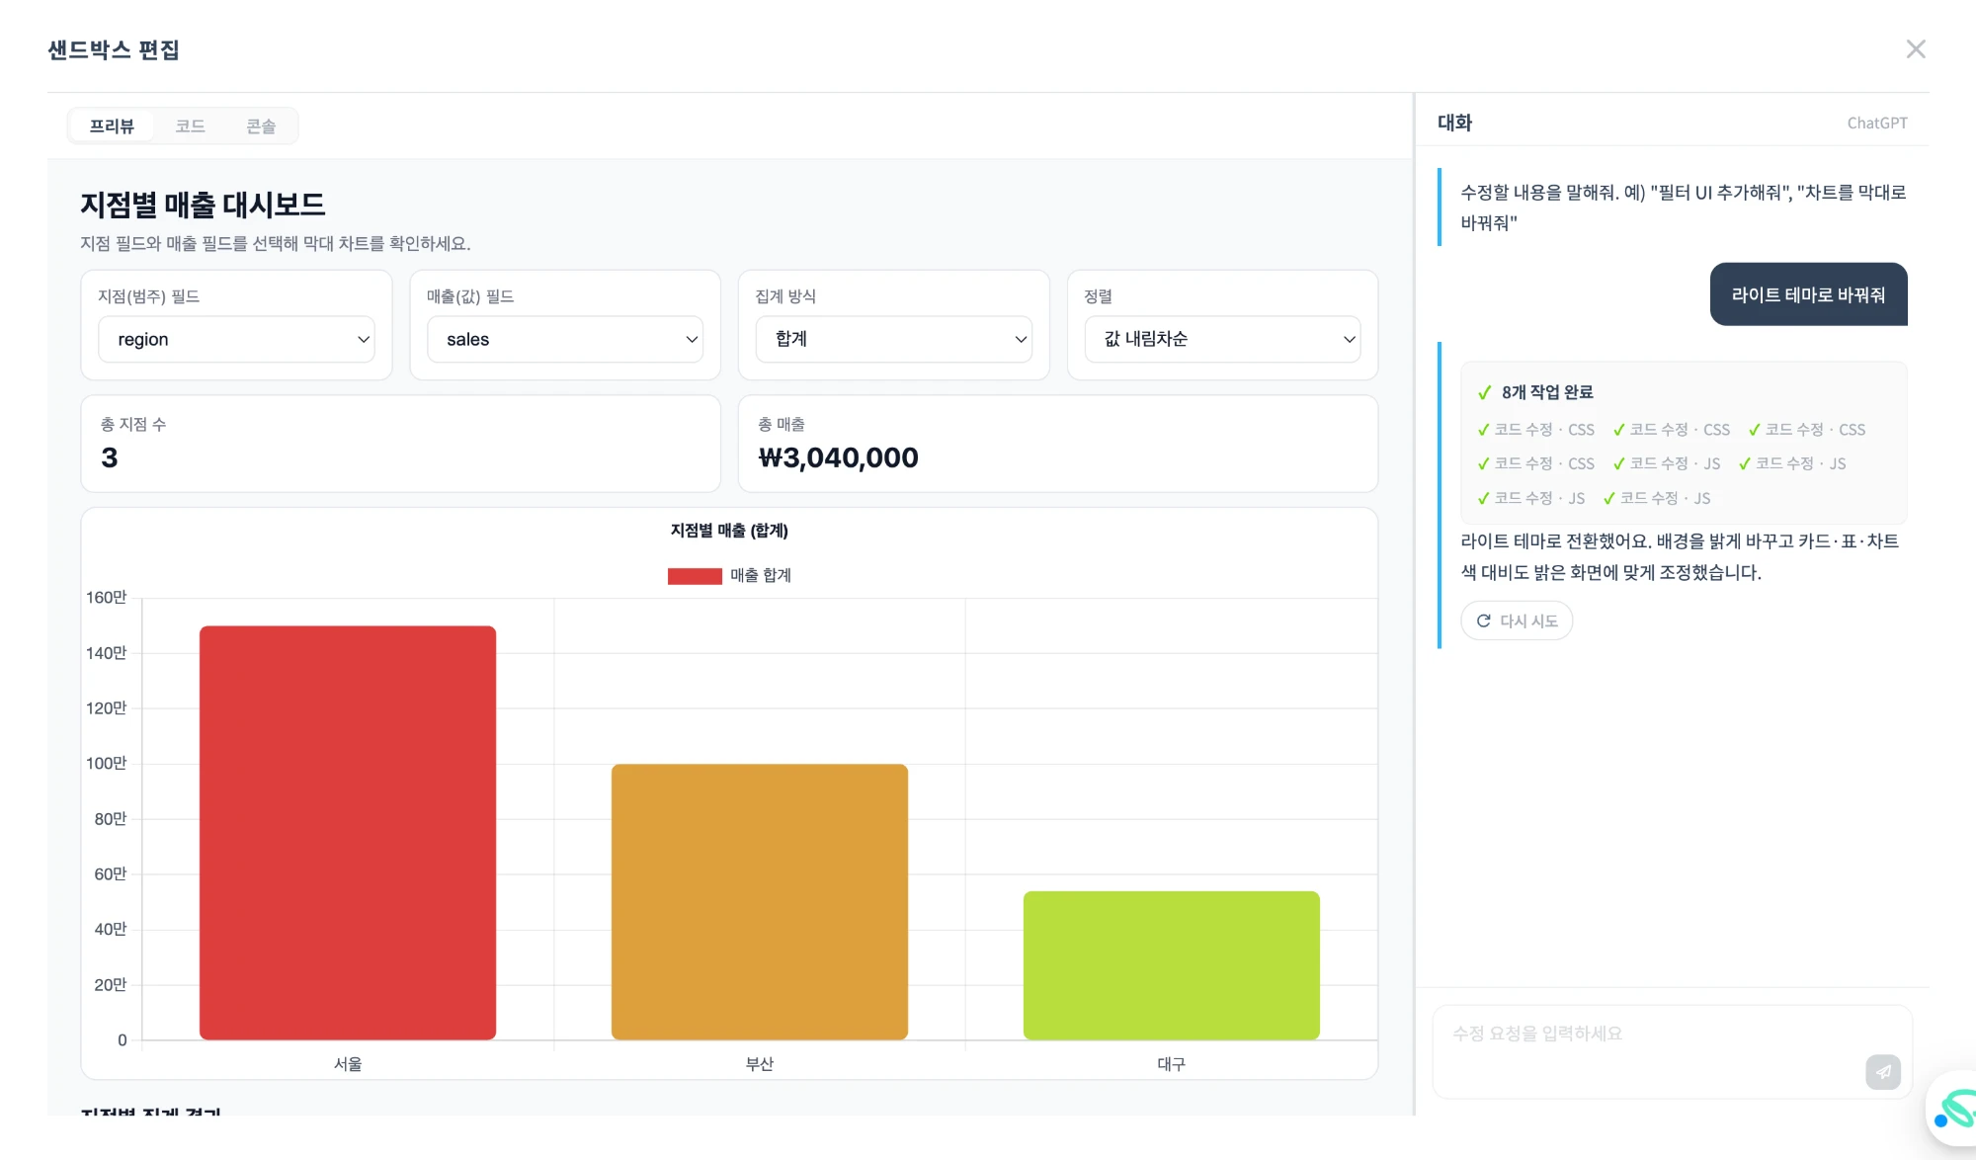Click the green 대구 bar in chart
Image resolution: width=1976 pixels, height=1160 pixels.
pyautogui.click(x=1171, y=965)
